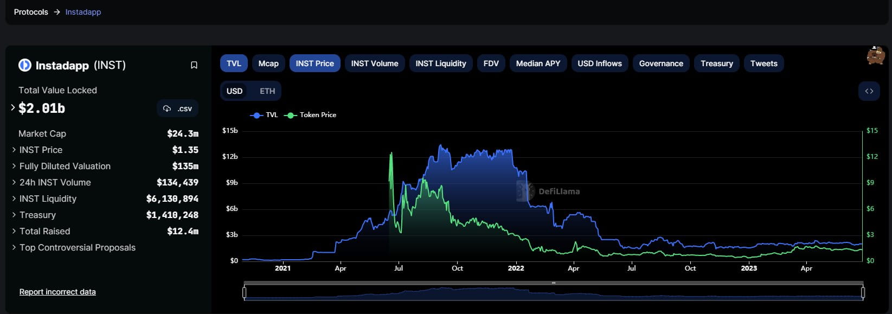Screen dimensions: 892x314
Task: Expand the Treasury row
Action: tap(14, 215)
